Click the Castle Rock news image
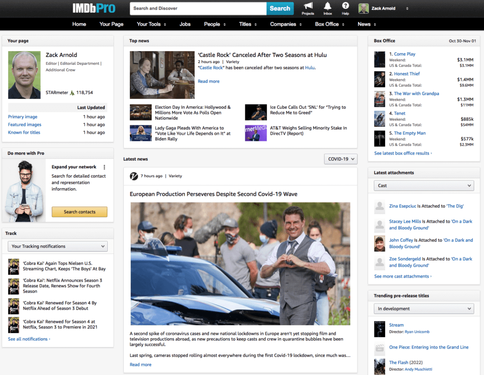 [162, 75]
